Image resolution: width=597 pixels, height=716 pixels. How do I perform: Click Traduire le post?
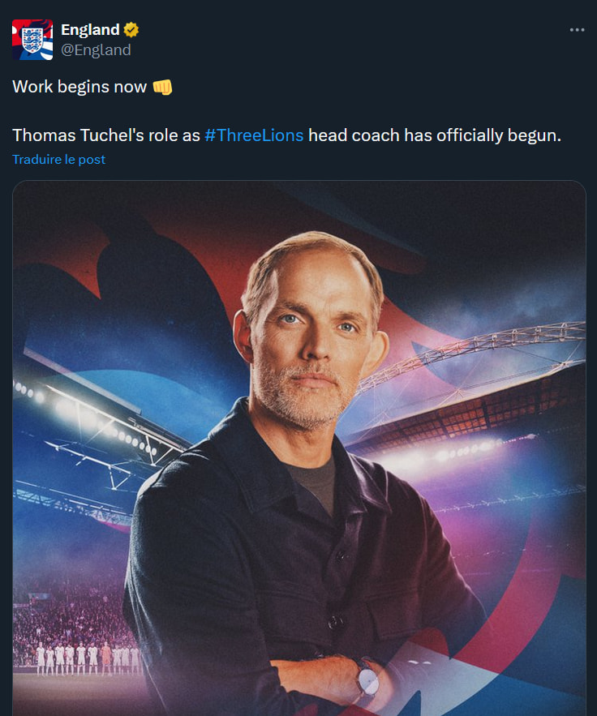tap(59, 159)
